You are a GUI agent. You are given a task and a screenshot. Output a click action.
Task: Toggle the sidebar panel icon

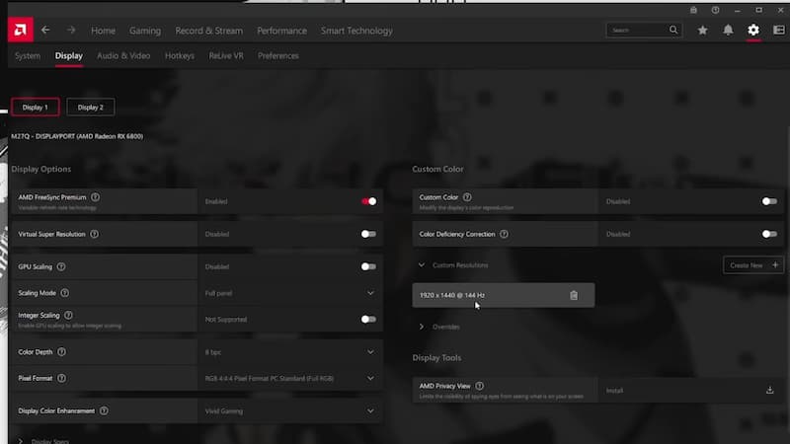(779, 31)
